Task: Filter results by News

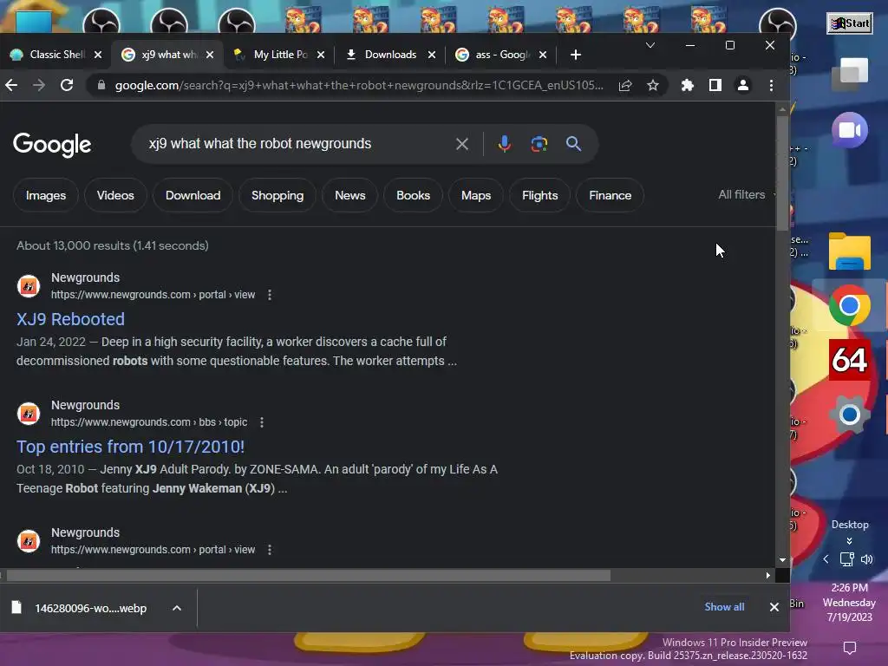Action: coord(350,195)
